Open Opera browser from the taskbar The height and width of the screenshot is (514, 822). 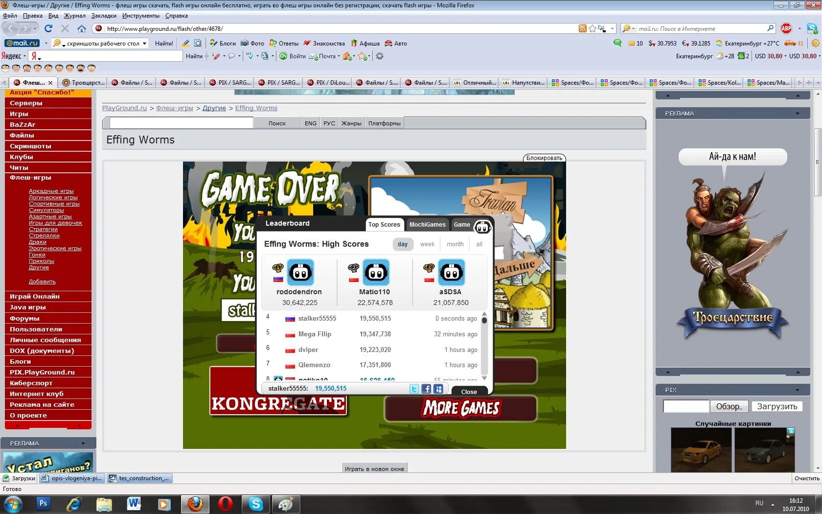coord(226,504)
